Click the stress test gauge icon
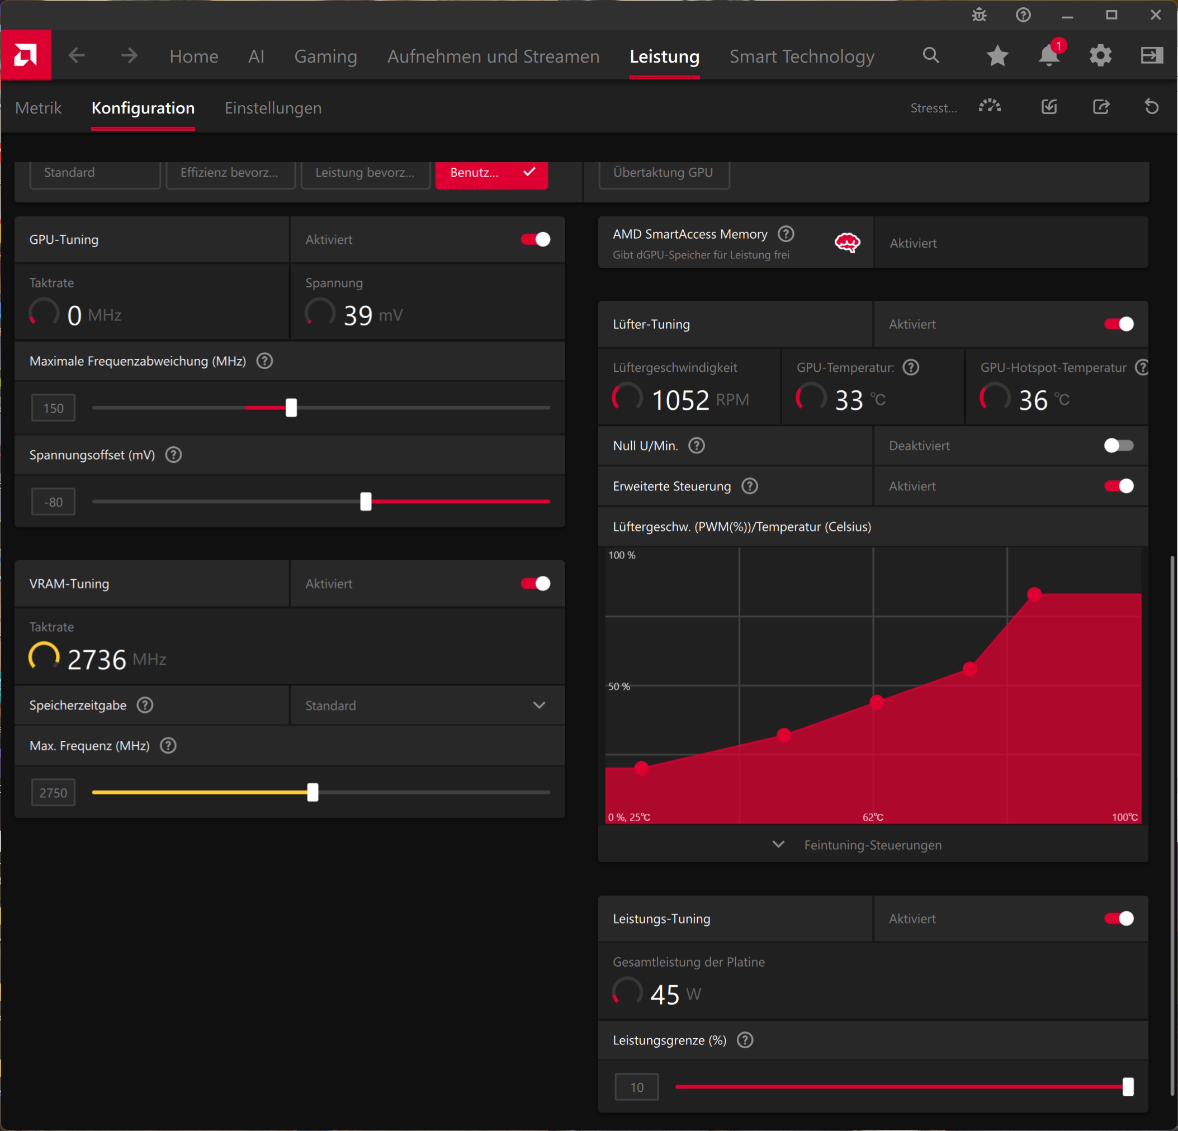Viewport: 1178px width, 1131px height. click(x=989, y=107)
